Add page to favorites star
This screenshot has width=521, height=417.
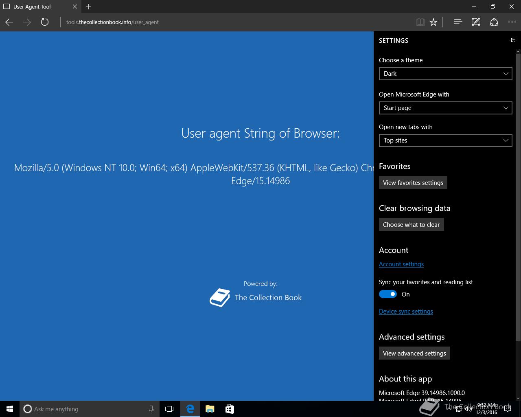433,22
